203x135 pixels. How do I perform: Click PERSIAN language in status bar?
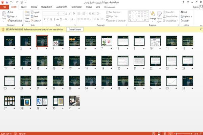tap(22, 134)
